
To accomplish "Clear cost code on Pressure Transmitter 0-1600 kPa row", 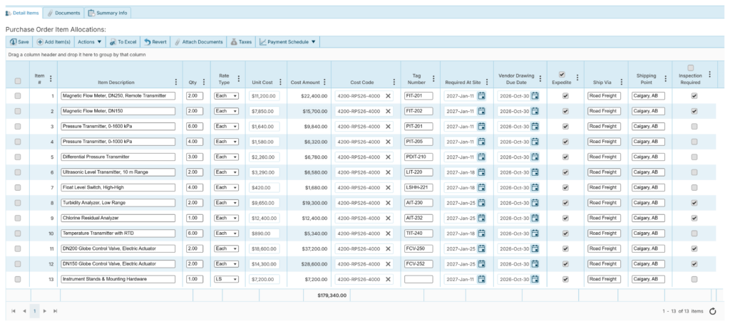I will [x=388, y=127].
